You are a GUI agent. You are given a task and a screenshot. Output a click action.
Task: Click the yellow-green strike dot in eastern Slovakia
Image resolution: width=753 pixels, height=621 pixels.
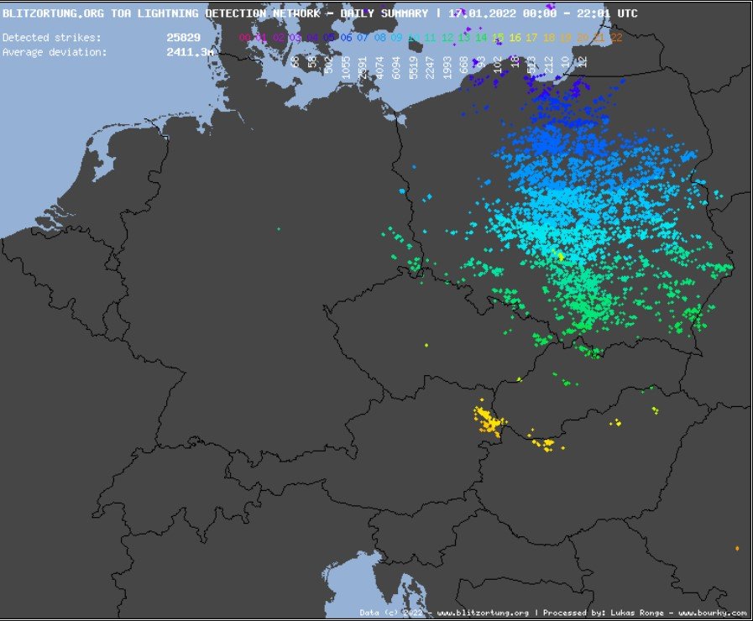point(654,410)
